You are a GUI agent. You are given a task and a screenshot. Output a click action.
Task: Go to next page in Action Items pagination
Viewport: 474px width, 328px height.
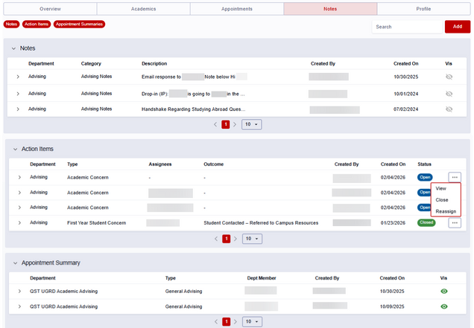tap(236, 239)
